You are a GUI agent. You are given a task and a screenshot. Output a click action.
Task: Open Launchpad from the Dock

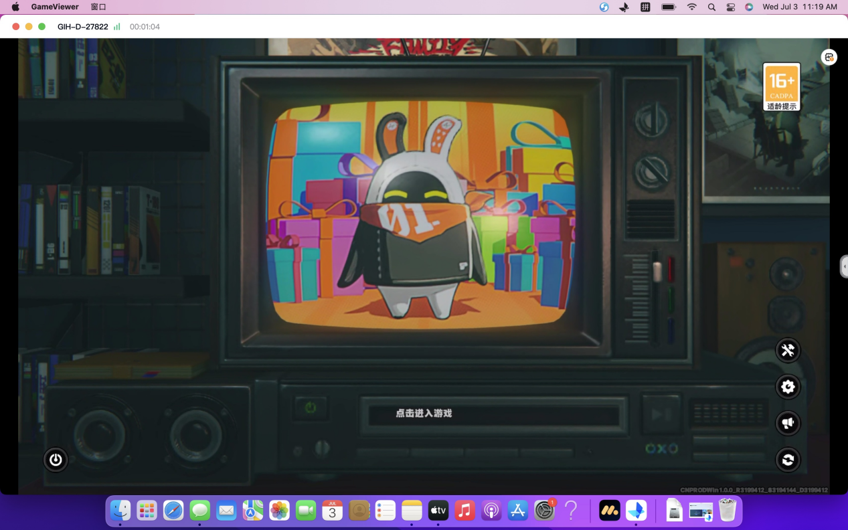pos(147,511)
